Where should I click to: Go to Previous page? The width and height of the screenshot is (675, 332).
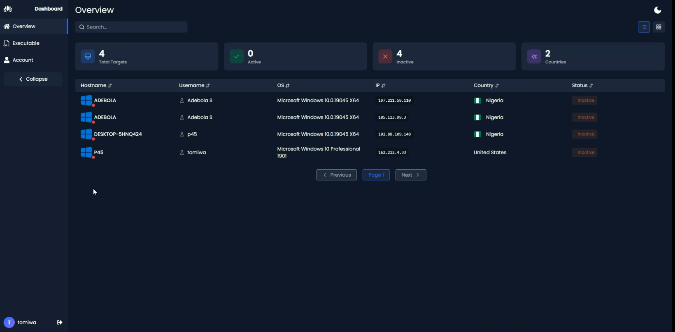click(336, 175)
